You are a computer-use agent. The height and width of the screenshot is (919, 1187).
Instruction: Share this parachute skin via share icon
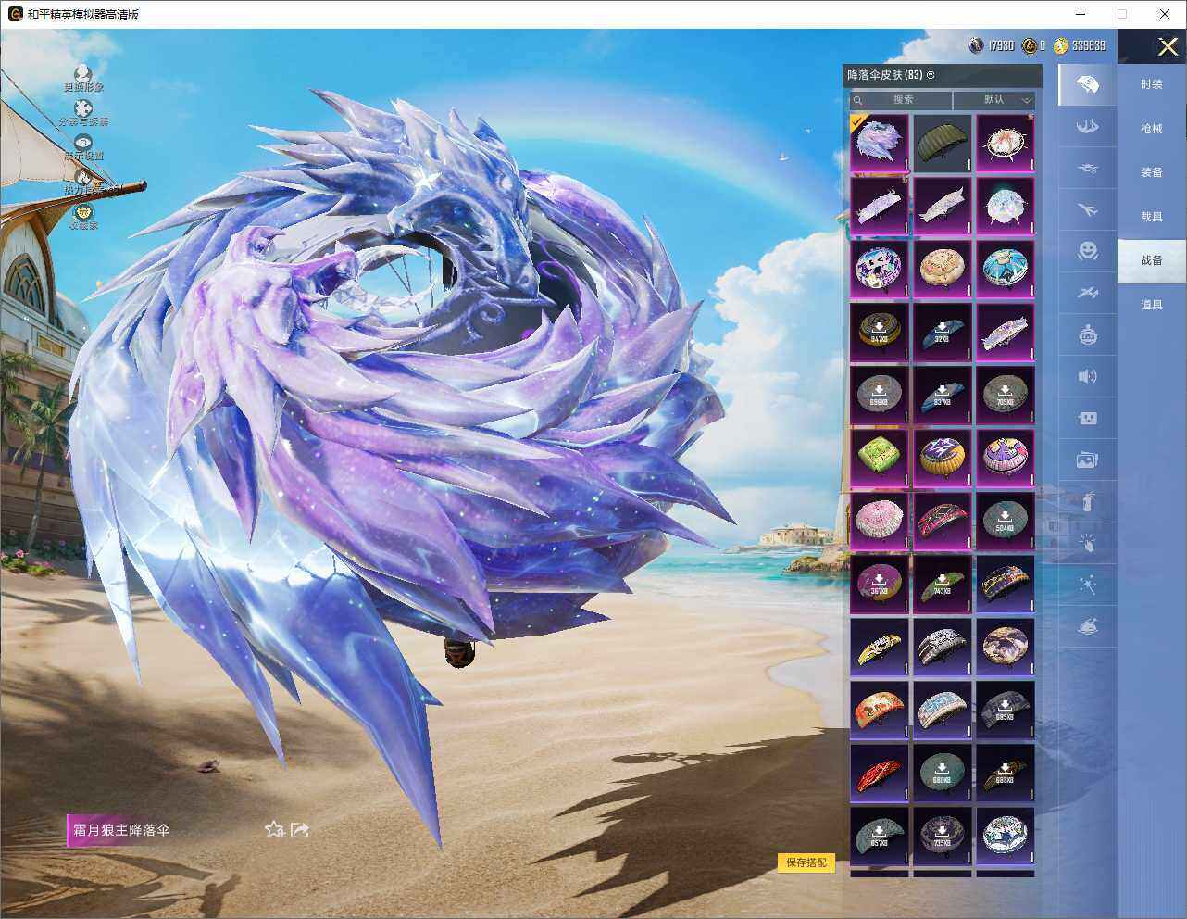click(x=300, y=829)
